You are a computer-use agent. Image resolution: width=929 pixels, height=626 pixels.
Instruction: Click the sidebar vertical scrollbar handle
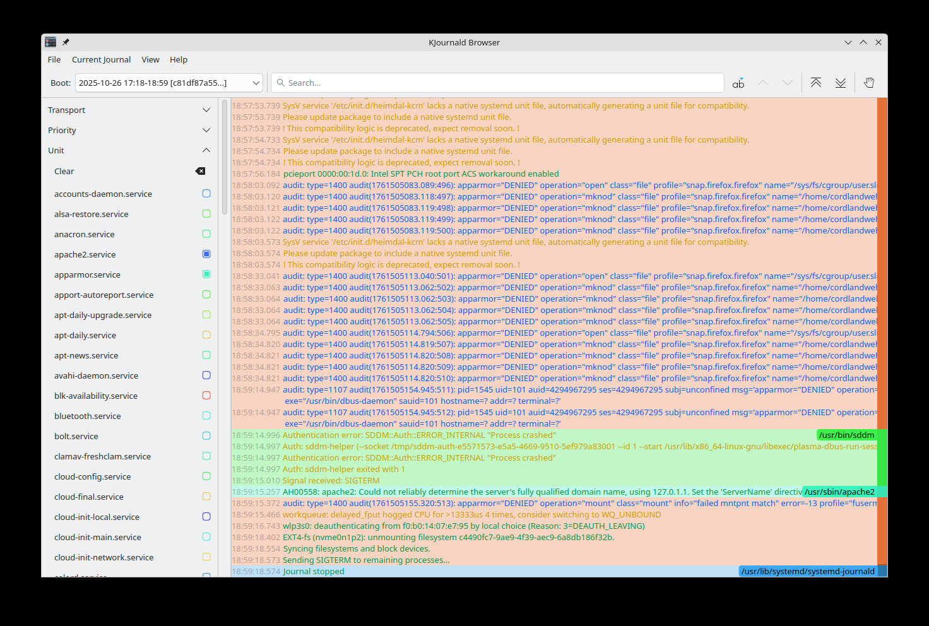pyautogui.click(x=225, y=158)
